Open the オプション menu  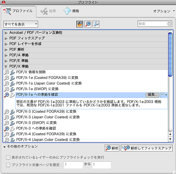click(164, 11)
